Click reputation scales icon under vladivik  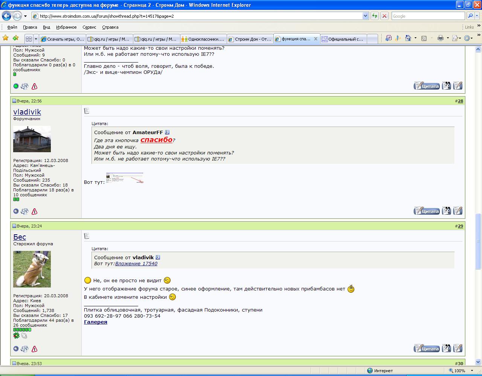[x=24, y=211]
